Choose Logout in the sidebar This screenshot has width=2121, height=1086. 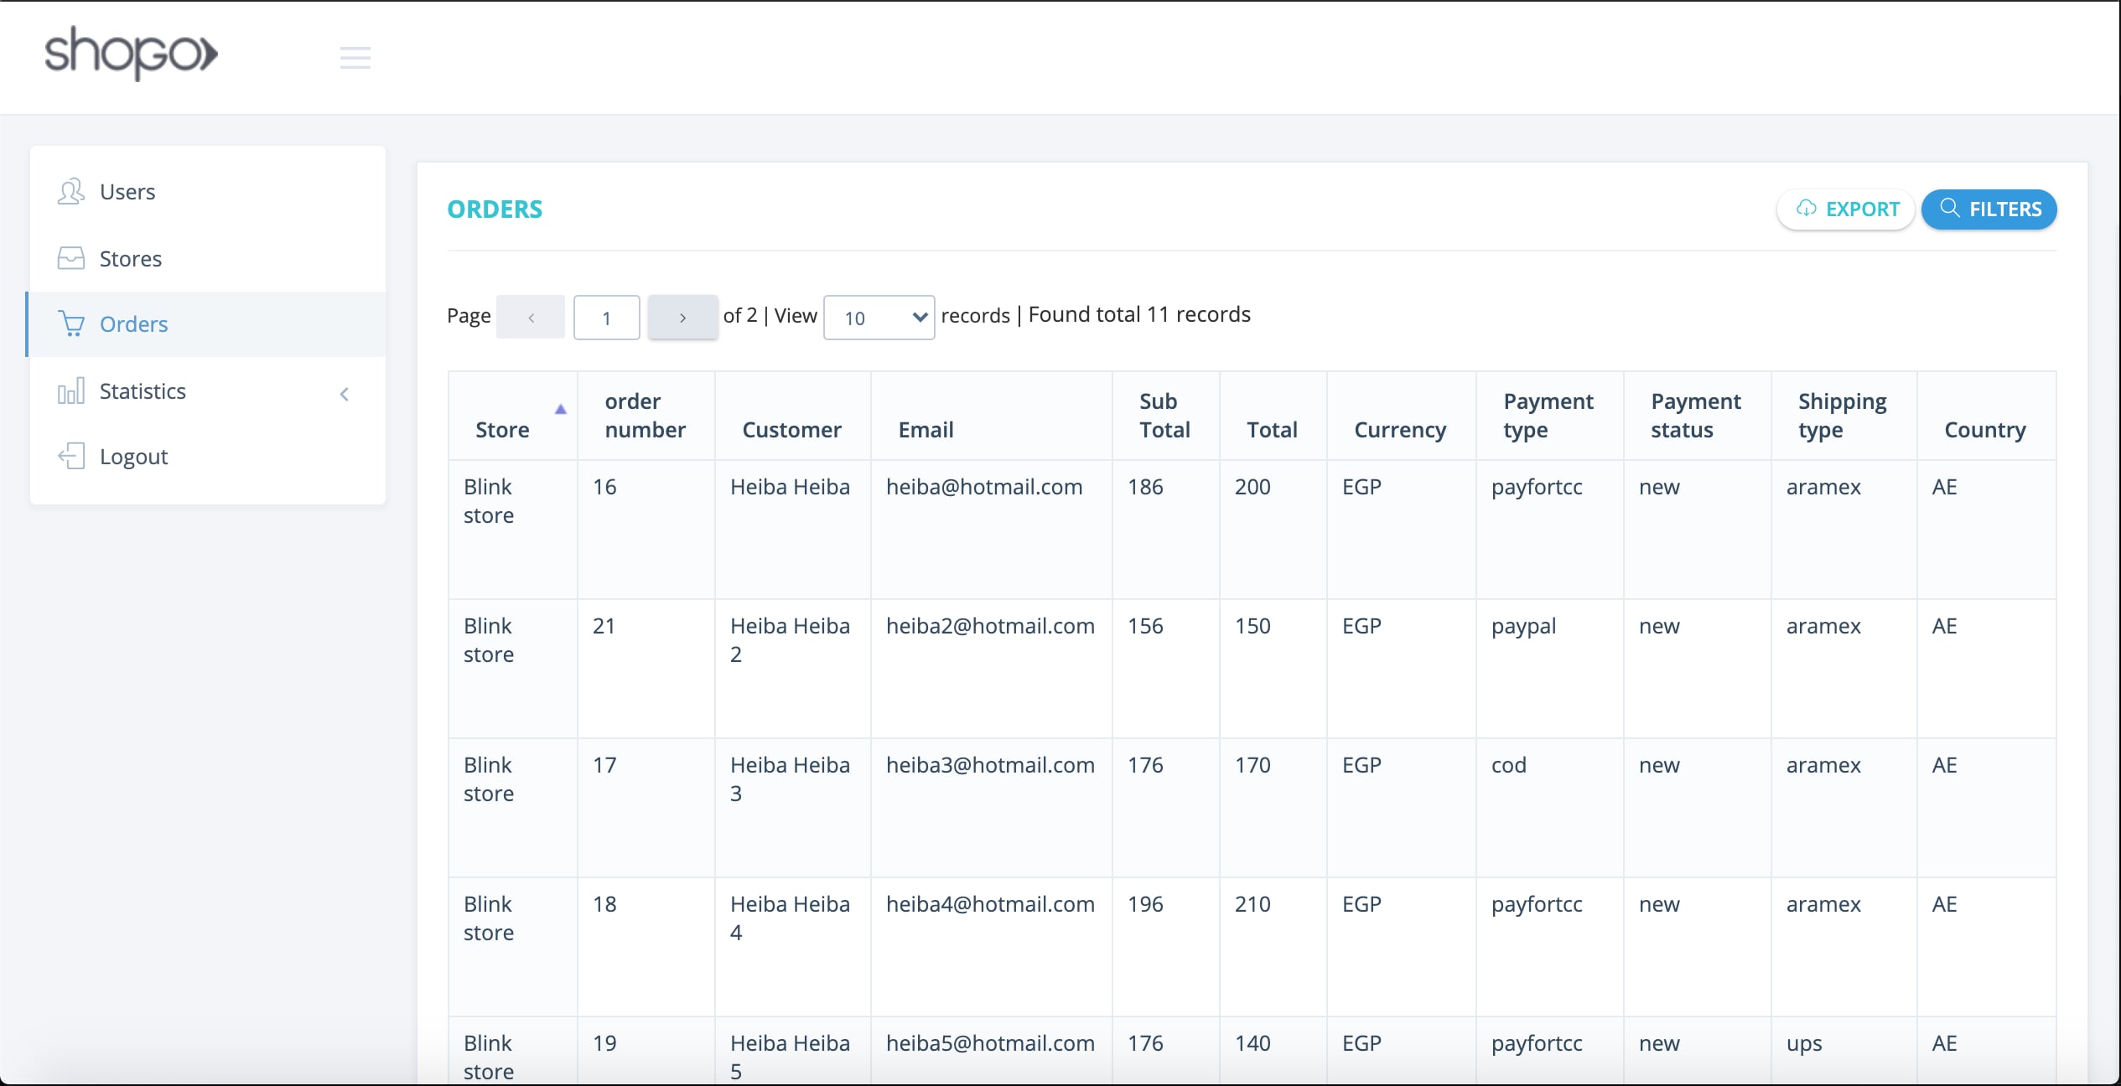pos(208,457)
